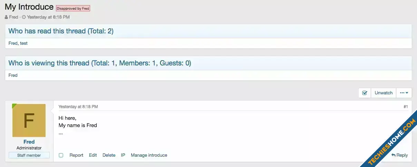The image size is (417, 167).
Task: Open Fred's avatar thumbnail
Action: coord(29,121)
